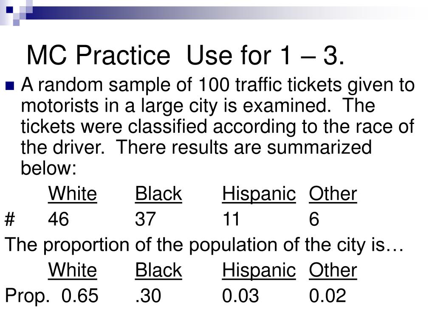
Task: Select 'White' heading in proportion table
Action: [72, 270]
